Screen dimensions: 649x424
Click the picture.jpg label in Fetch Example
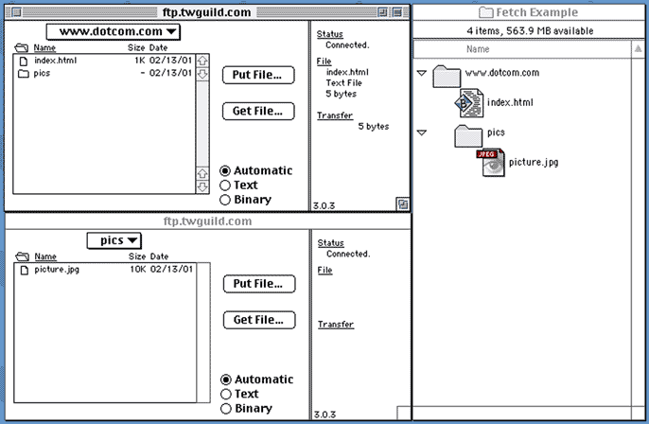click(x=534, y=163)
